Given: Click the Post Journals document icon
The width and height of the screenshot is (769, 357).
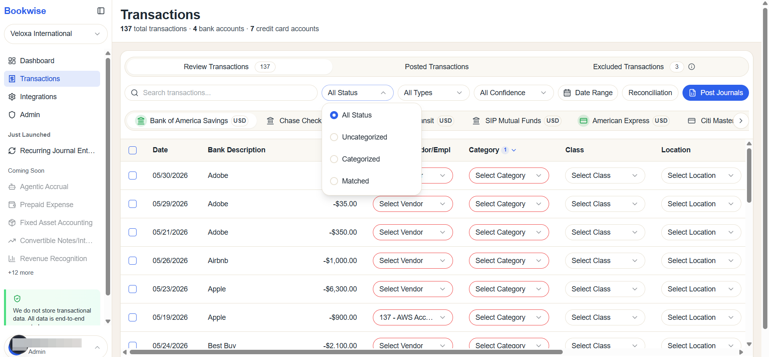Looking at the screenshot, I should [x=693, y=93].
